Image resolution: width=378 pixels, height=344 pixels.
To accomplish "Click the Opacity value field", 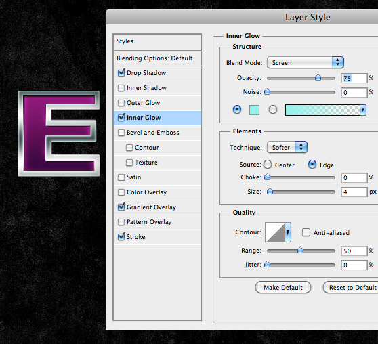I will click(x=354, y=78).
